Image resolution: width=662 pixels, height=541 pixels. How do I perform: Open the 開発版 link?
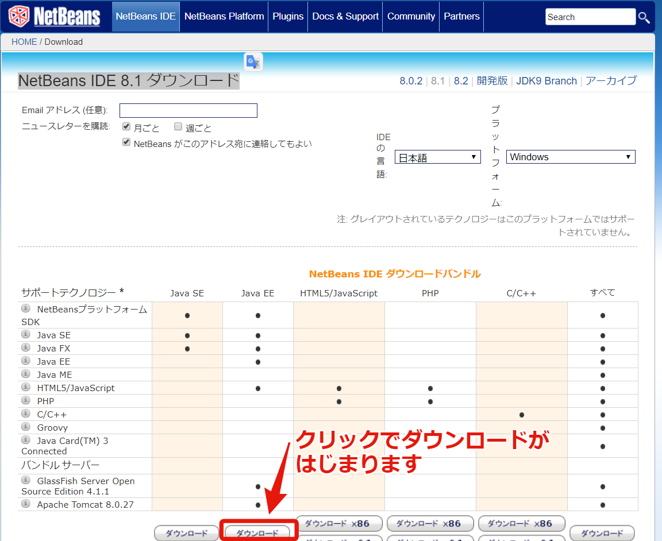pyautogui.click(x=492, y=80)
